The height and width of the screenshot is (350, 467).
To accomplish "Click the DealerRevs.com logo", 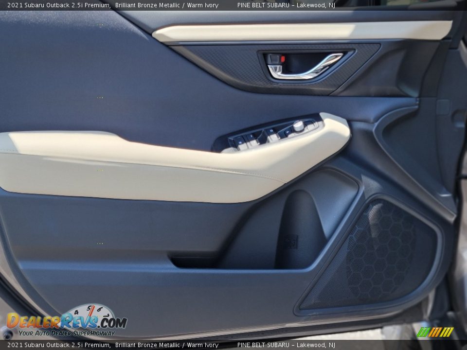I will [66, 321].
